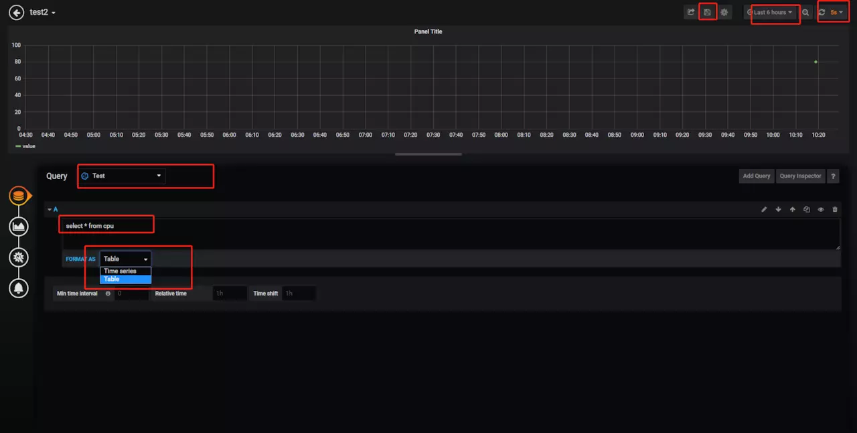857x433 pixels.
Task: Select Time series format option
Action: point(126,271)
